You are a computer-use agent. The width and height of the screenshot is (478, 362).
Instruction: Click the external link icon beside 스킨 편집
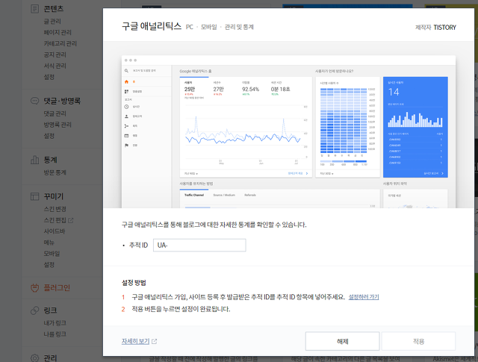pos(71,220)
